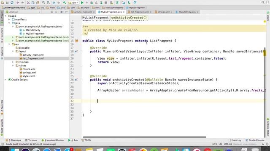Image resolution: width=270 pixels, height=151 pixels.
Task: Toggle the Favorites side panel
Action: (x=2, y=107)
